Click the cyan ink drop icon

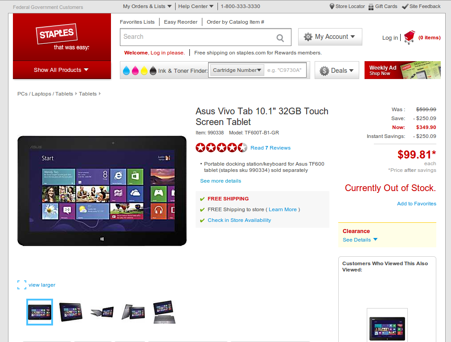(126, 70)
